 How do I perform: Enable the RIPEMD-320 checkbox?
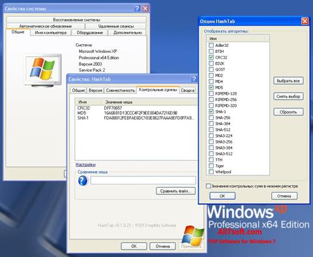click(x=211, y=106)
